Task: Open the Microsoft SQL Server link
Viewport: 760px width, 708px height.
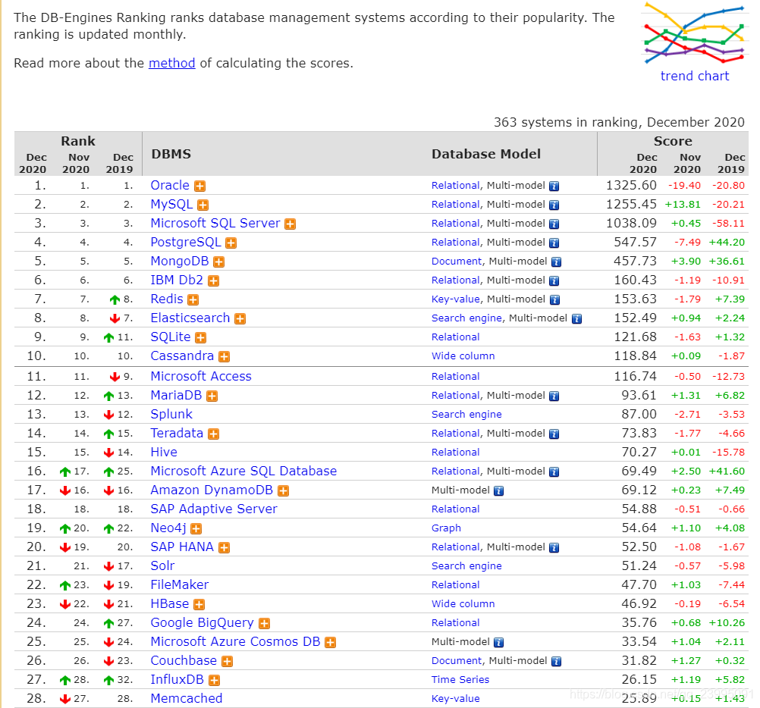Action: coord(215,223)
